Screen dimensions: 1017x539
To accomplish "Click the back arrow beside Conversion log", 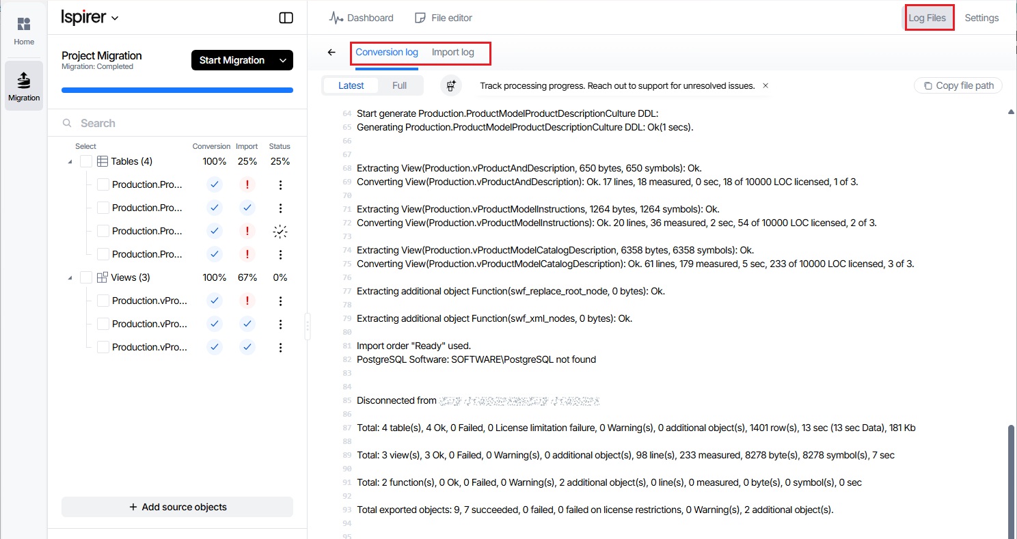I will pyautogui.click(x=331, y=53).
